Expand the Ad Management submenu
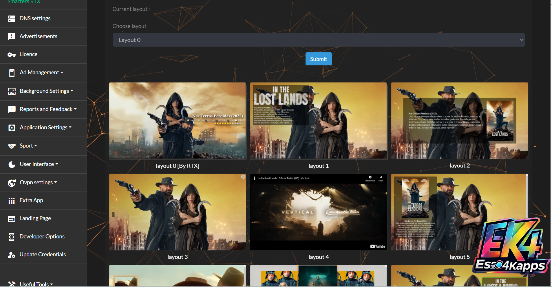Image resolution: width=552 pixels, height=287 pixels. coord(41,73)
